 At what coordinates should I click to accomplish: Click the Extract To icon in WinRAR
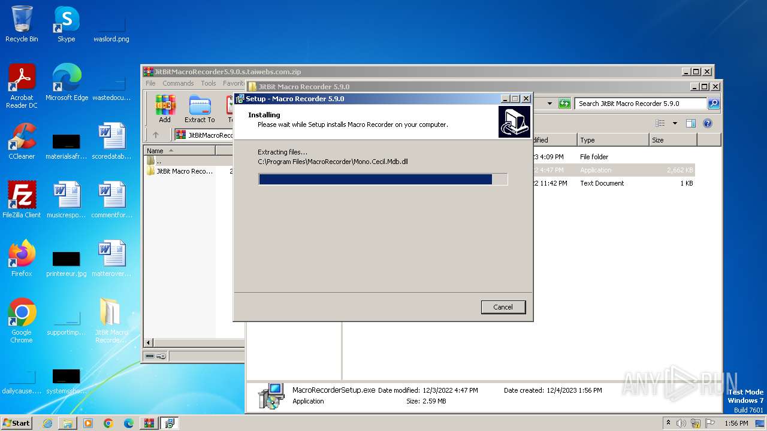click(x=200, y=108)
